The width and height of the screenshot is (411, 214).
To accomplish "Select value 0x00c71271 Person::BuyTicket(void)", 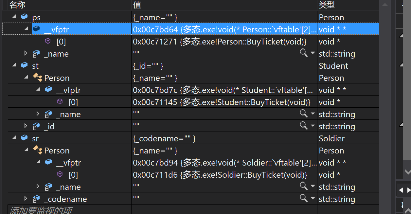I will [220, 42].
